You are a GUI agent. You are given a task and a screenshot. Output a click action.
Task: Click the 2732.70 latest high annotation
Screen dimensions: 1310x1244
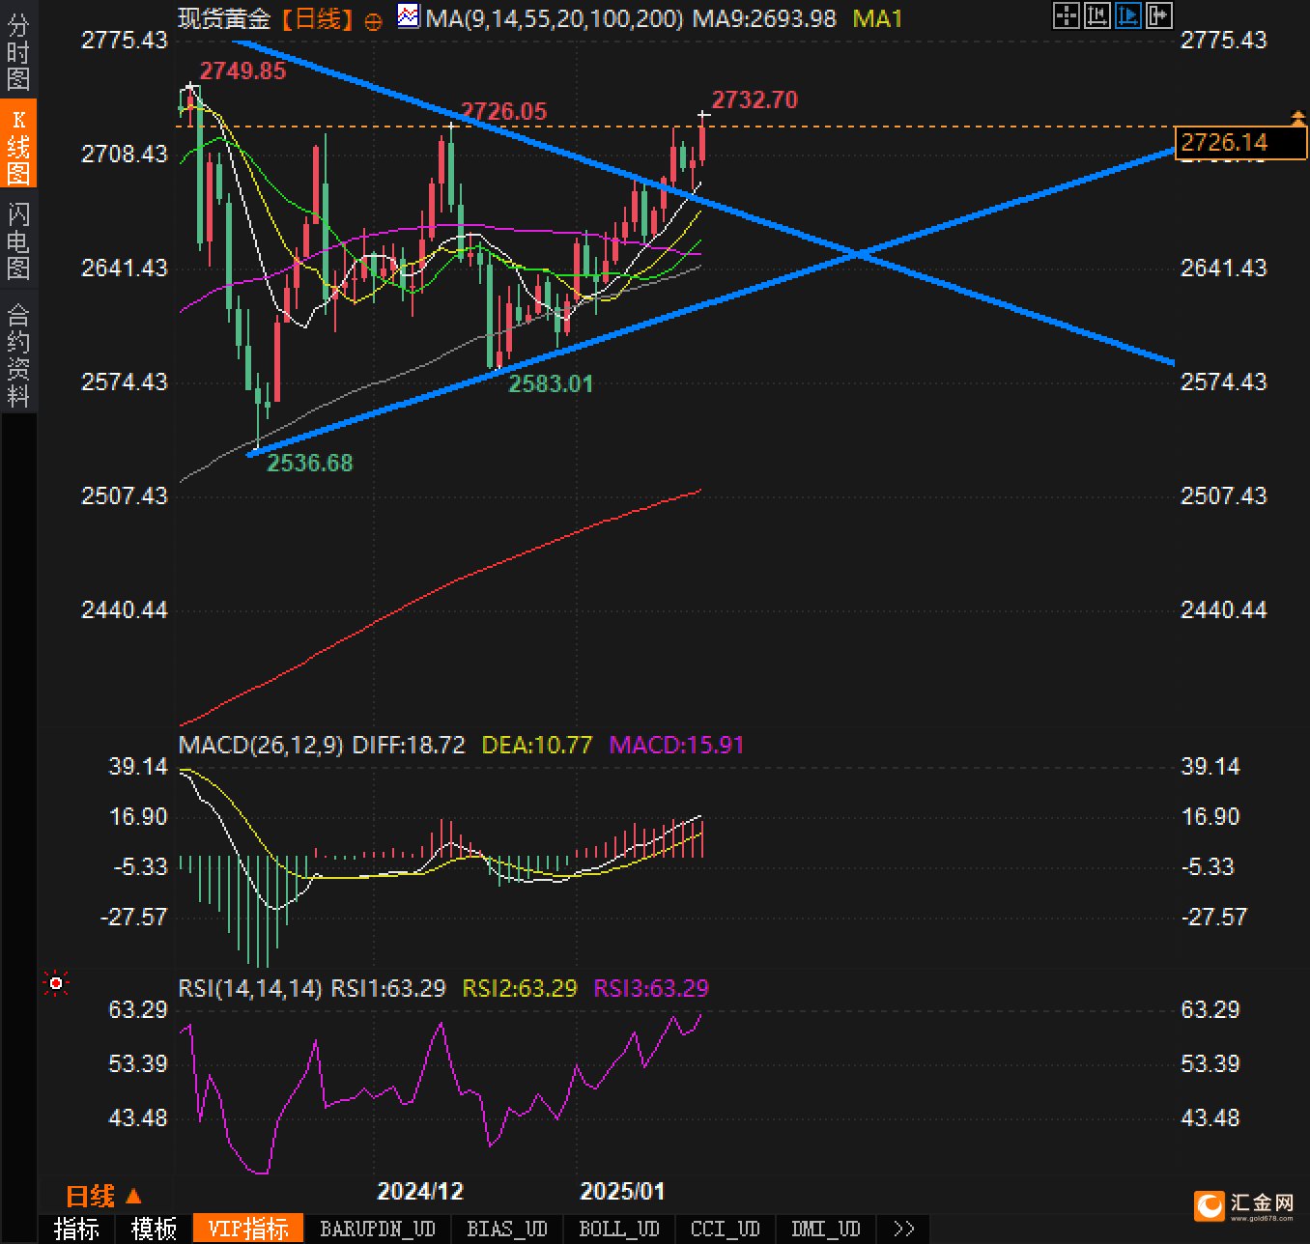(x=755, y=99)
